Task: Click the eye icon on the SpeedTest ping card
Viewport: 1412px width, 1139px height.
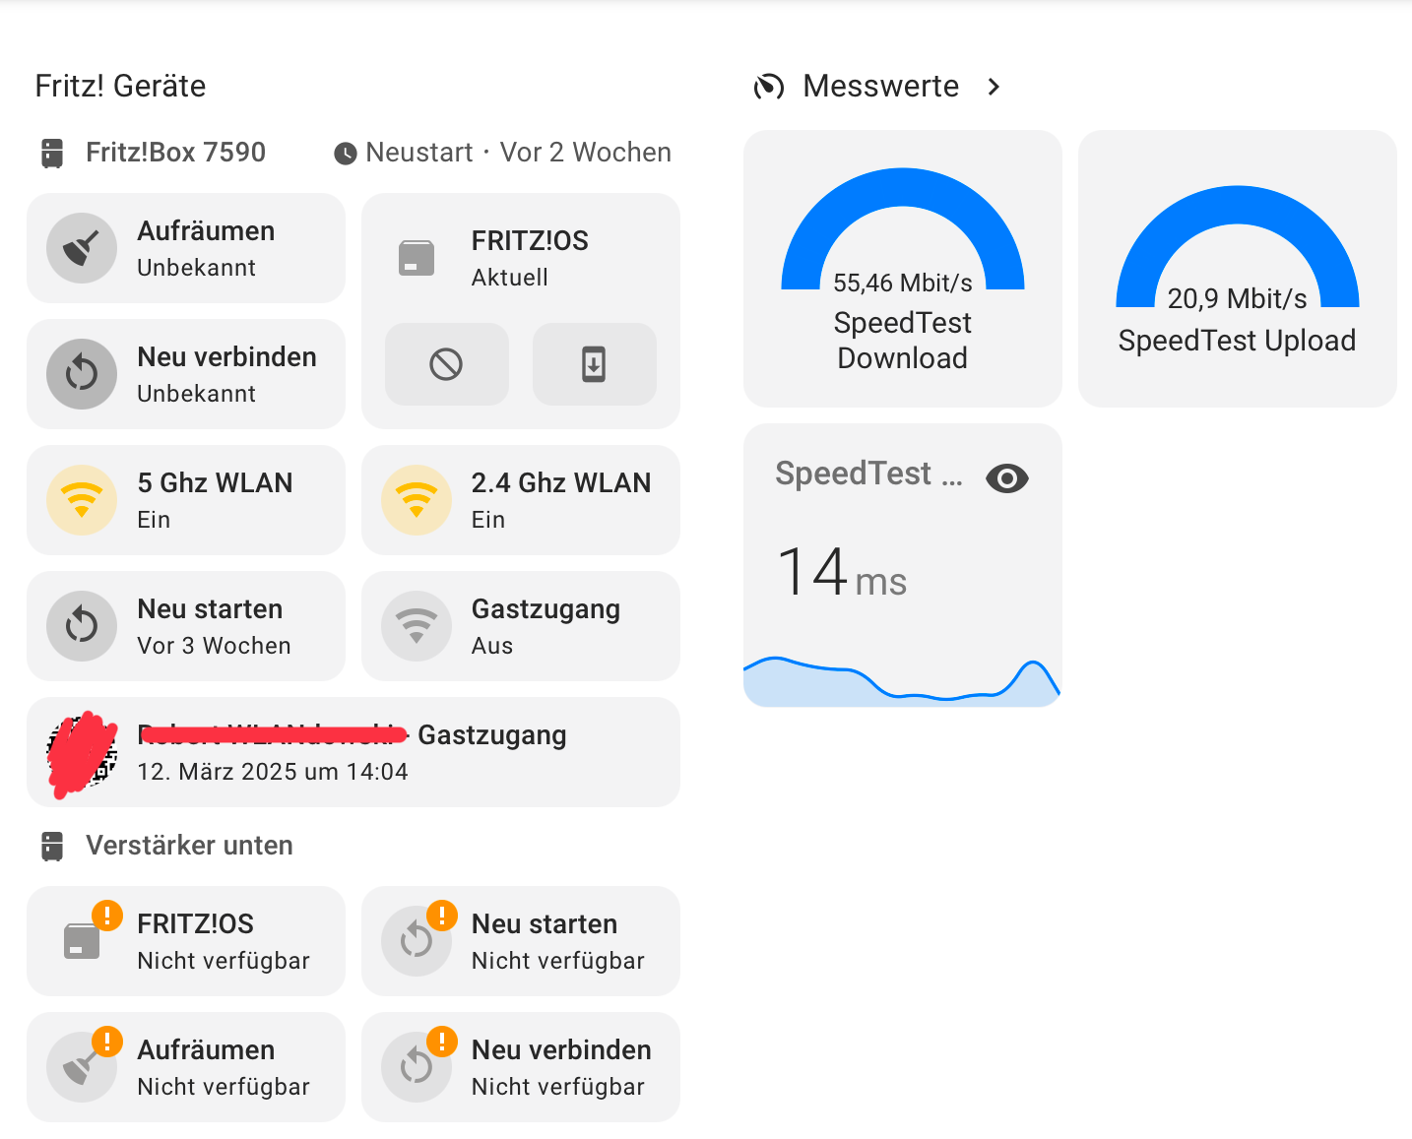Action: tap(1007, 478)
